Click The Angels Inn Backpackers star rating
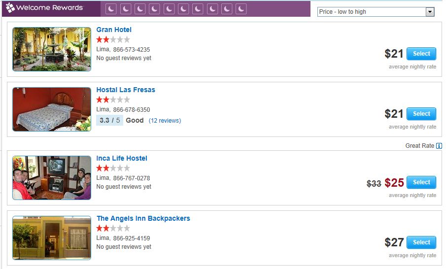This screenshot has height=269, width=446. coord(113,228)
